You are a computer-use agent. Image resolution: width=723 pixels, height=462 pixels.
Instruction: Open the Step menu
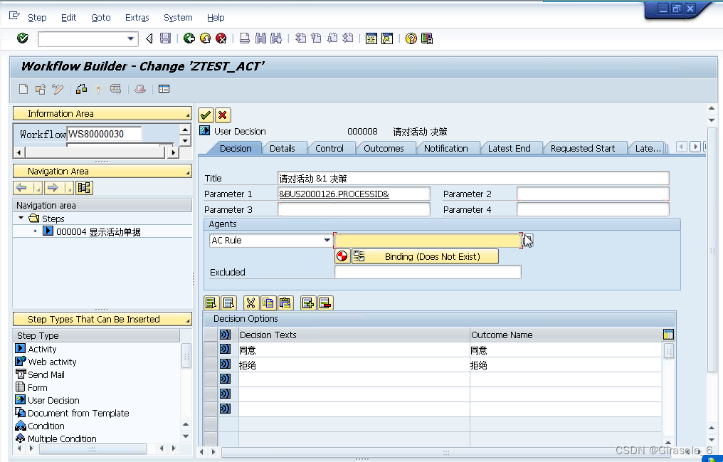click(37, 18)
